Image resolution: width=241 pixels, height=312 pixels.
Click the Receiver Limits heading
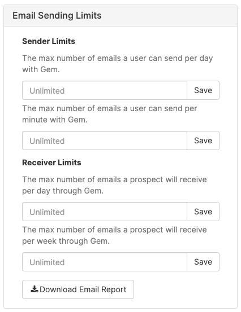pos(51,162)
